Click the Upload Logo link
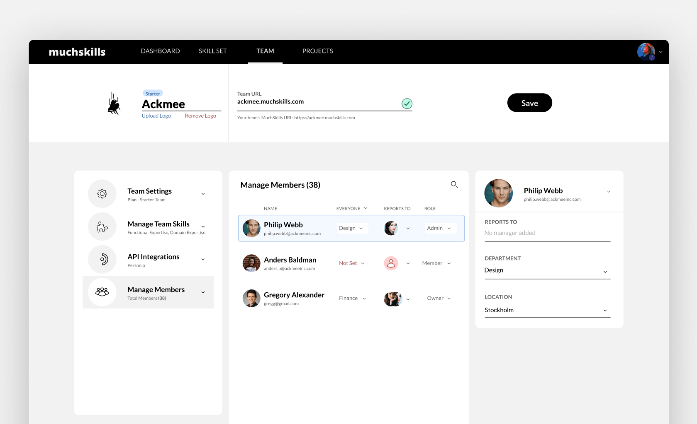The height and width of the screenshot is (424, 697). [x=156, y=116]
